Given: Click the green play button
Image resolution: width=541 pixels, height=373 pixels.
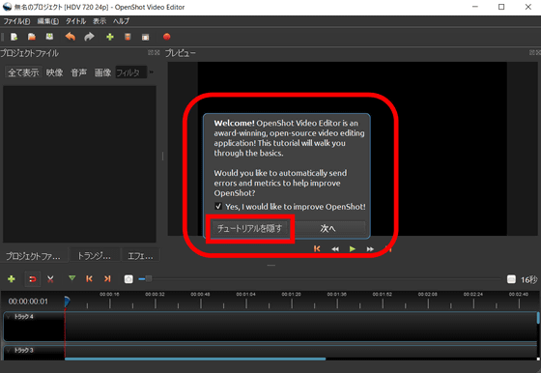Looking at the screenshot, I should 353,248.
